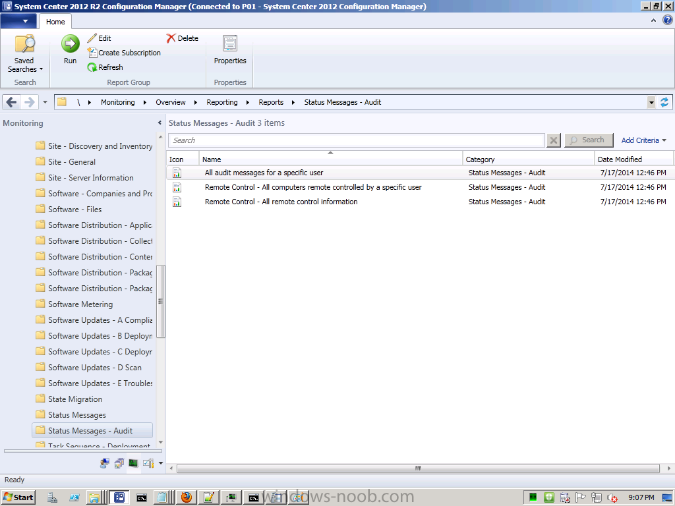Open the Windows Start menu
The height and width of the screenshot is (506, 675).
coord(18,497)
